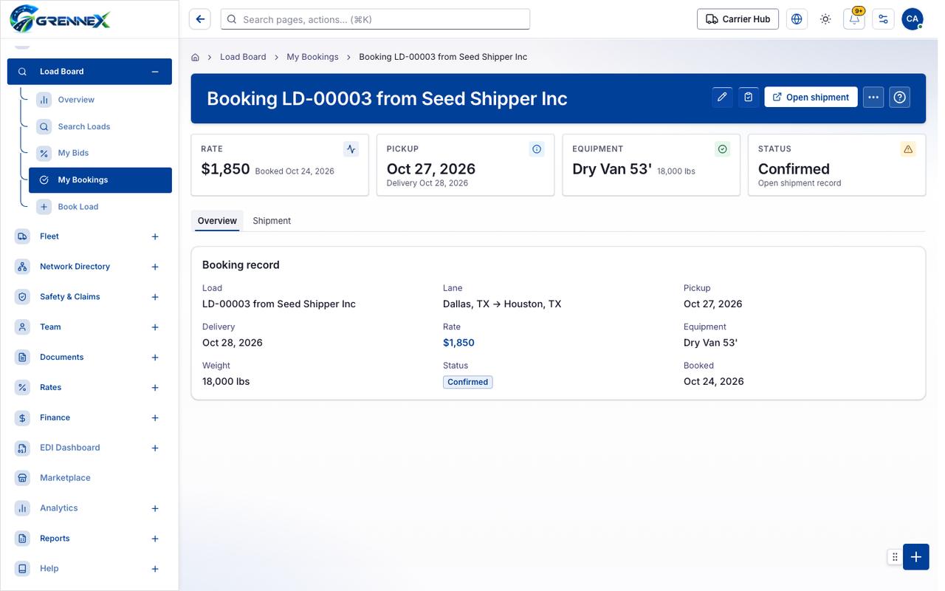The height and width of the screenshot is (591, 945).
Task: Click the drag handle beside the plus button
Action: (895, 557)
